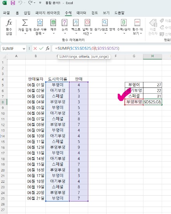
Task: Click the Excel logo in the title bar
Action: coord(5,3)
